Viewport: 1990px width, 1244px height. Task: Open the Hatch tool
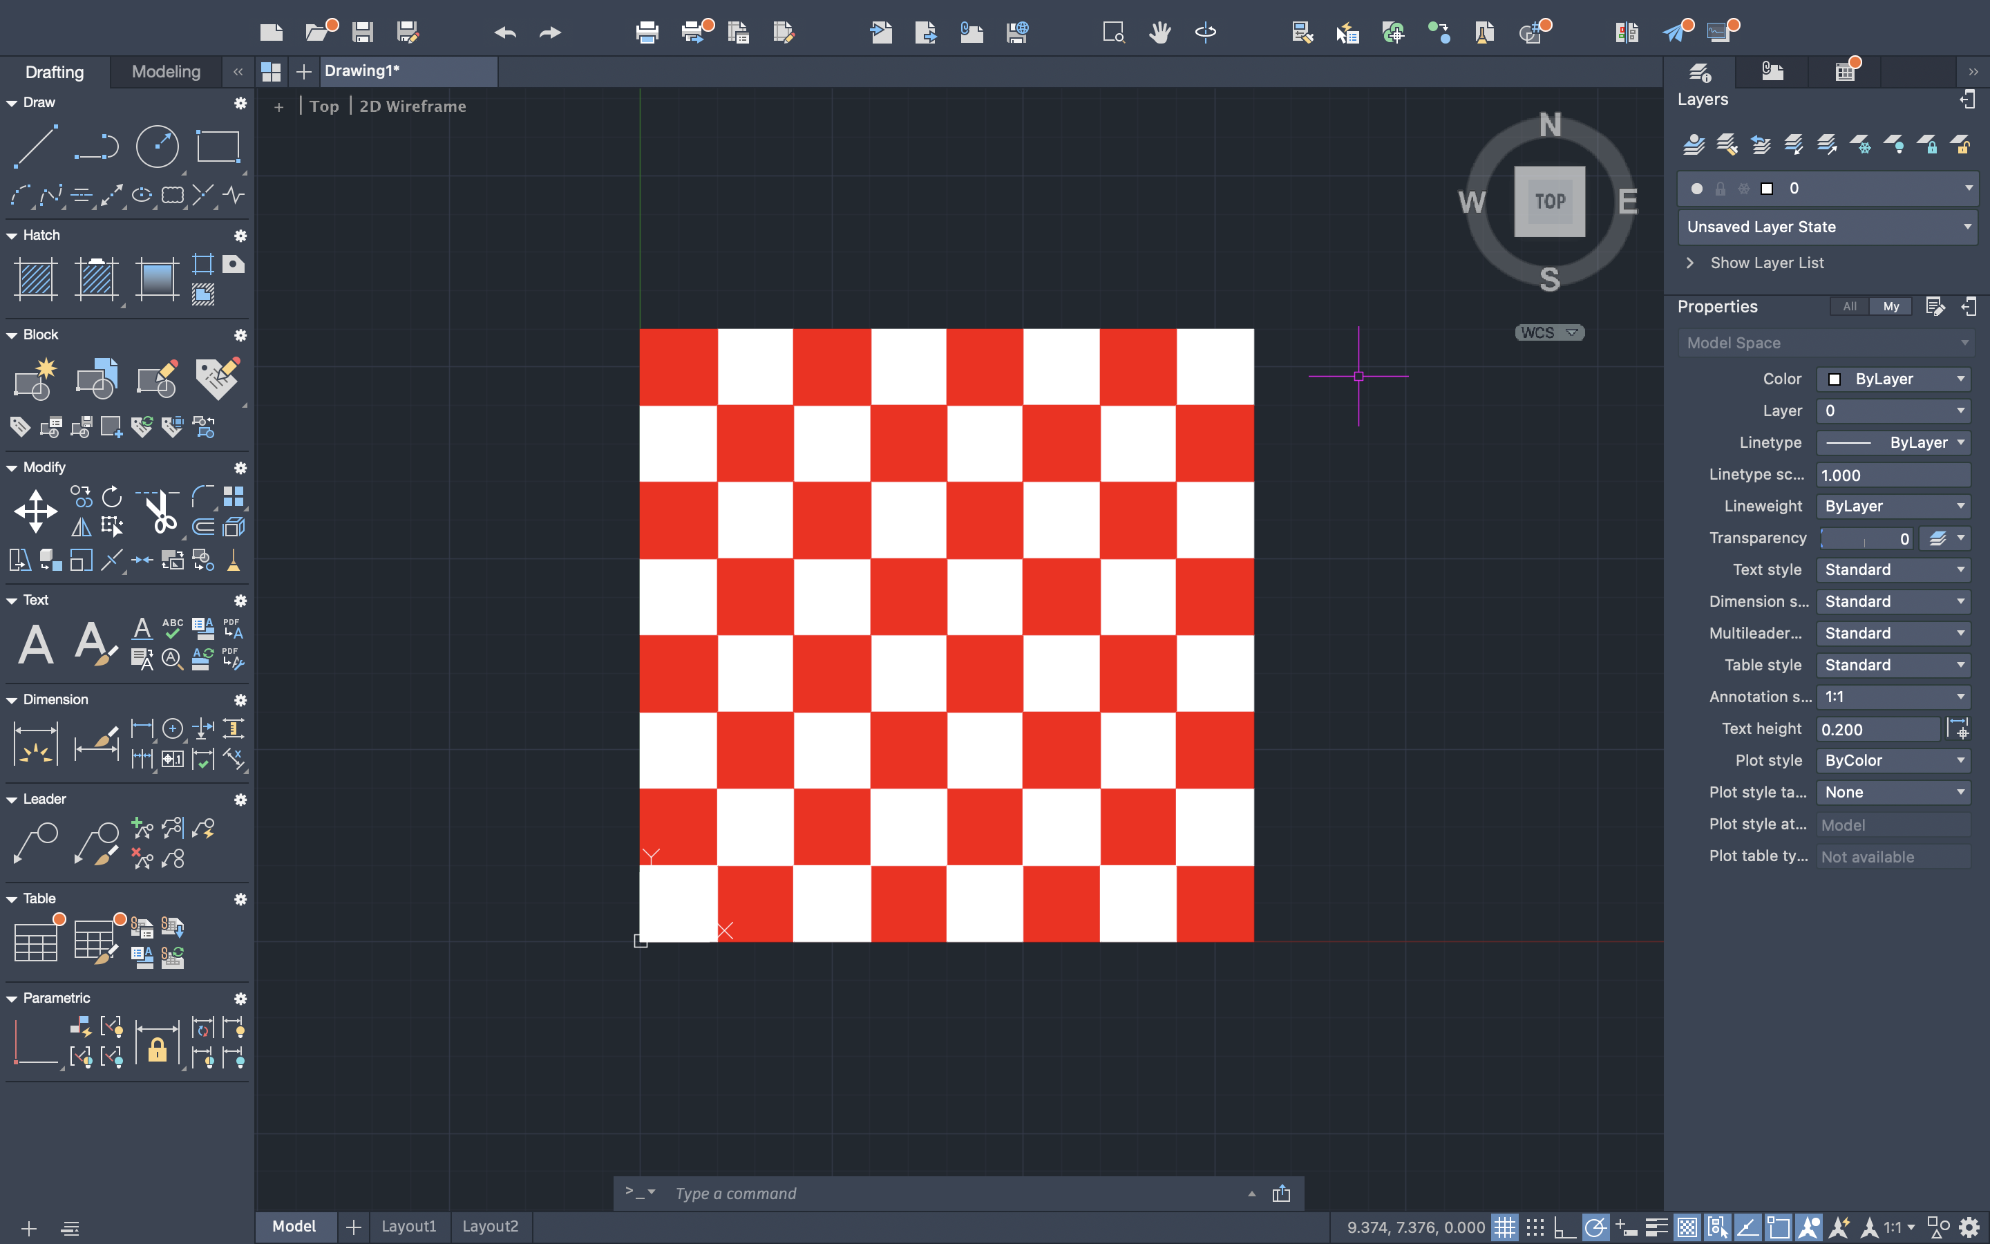[35, 279]
